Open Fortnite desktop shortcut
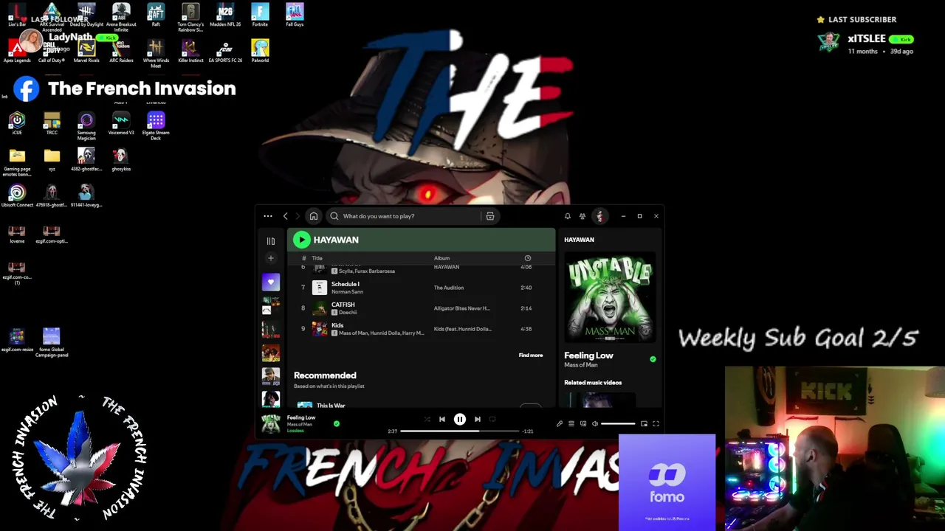Image resolution: width=945 pixels, height=531 pixels. 260,15
